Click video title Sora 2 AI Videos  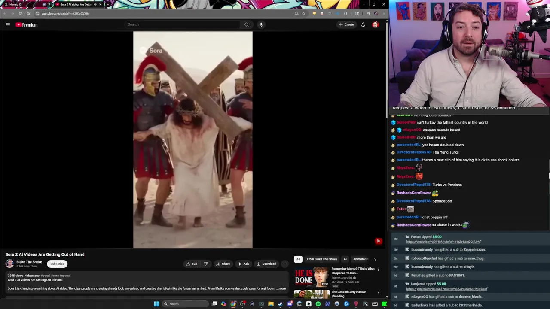[x=45, y=254]
